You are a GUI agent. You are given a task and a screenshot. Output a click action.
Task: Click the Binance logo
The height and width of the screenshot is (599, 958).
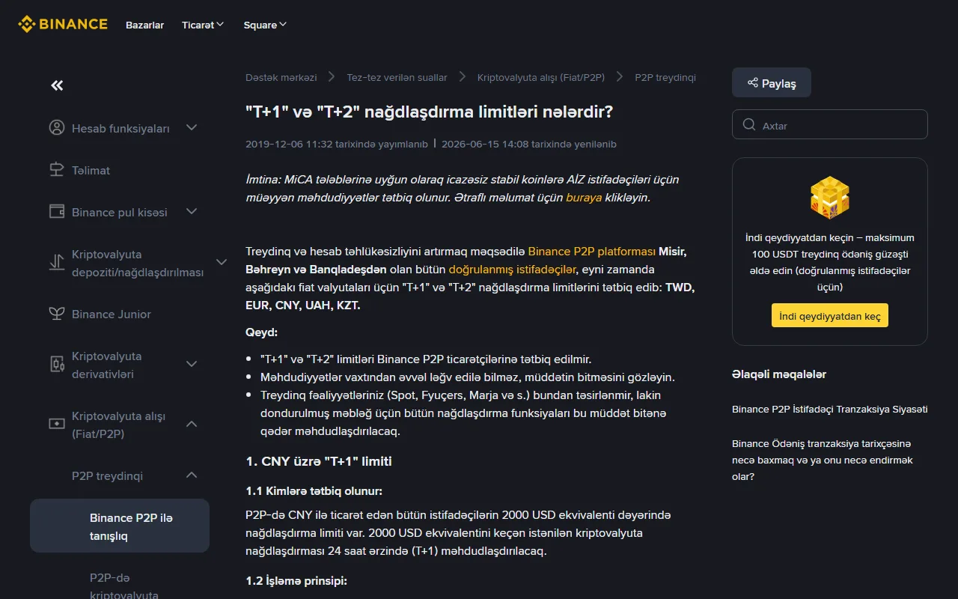pyautogui.click(x=63, y=24)
